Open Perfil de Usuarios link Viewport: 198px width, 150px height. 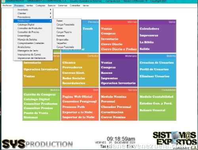pos(154,69)
